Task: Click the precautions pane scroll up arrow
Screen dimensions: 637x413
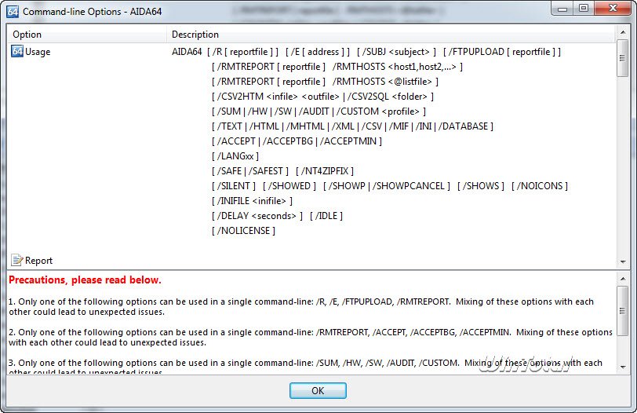Action: 623,279
